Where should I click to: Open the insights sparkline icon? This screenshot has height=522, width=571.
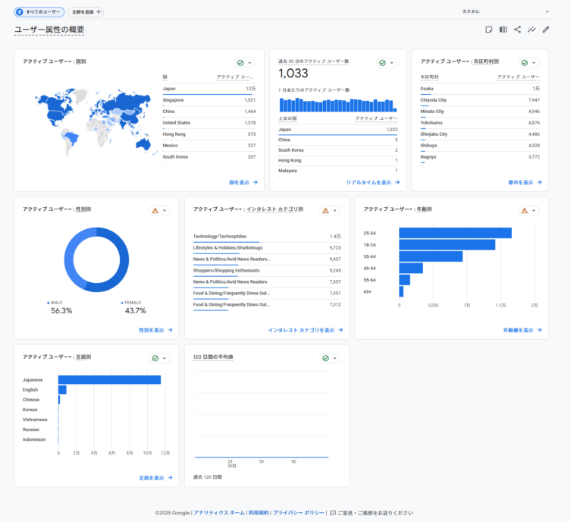coord(532,30)
